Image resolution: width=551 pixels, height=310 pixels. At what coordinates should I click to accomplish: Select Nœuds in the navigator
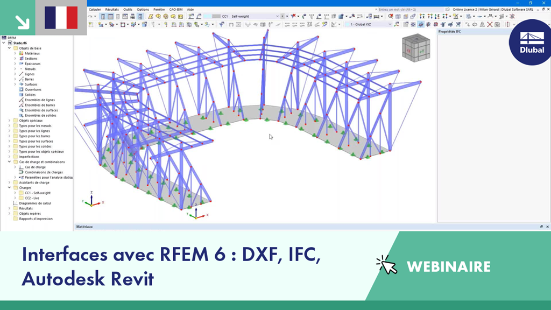[30, 69]
